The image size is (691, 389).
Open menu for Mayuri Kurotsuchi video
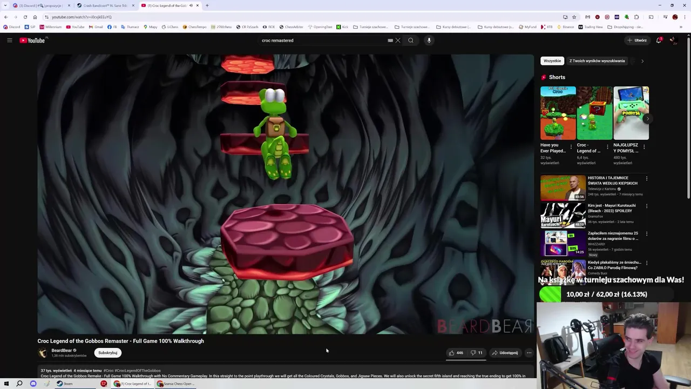click(647, 206)
